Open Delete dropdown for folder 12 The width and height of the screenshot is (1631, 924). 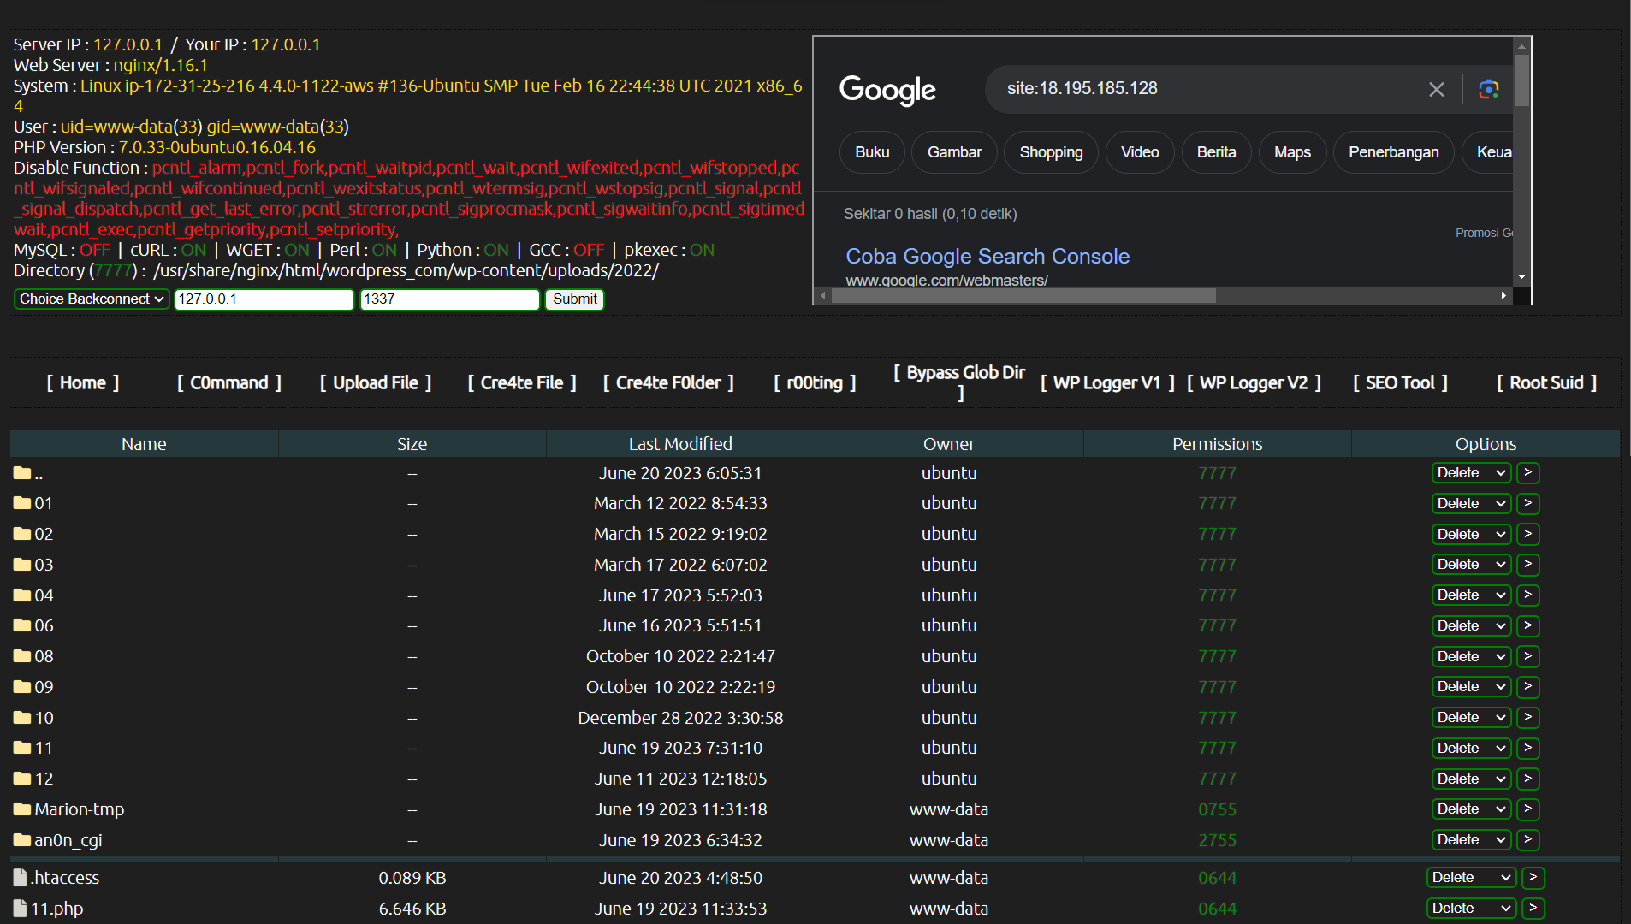point(1471,779)
